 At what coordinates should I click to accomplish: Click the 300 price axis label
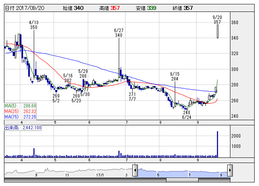[x=235, y=69]
